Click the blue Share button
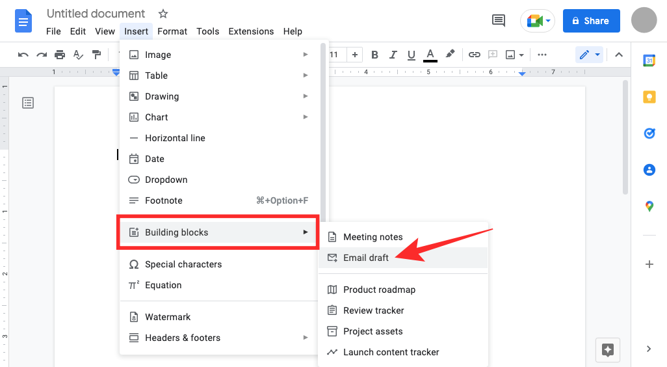Screen dimensions: 667x367 [x=592, y=21]
